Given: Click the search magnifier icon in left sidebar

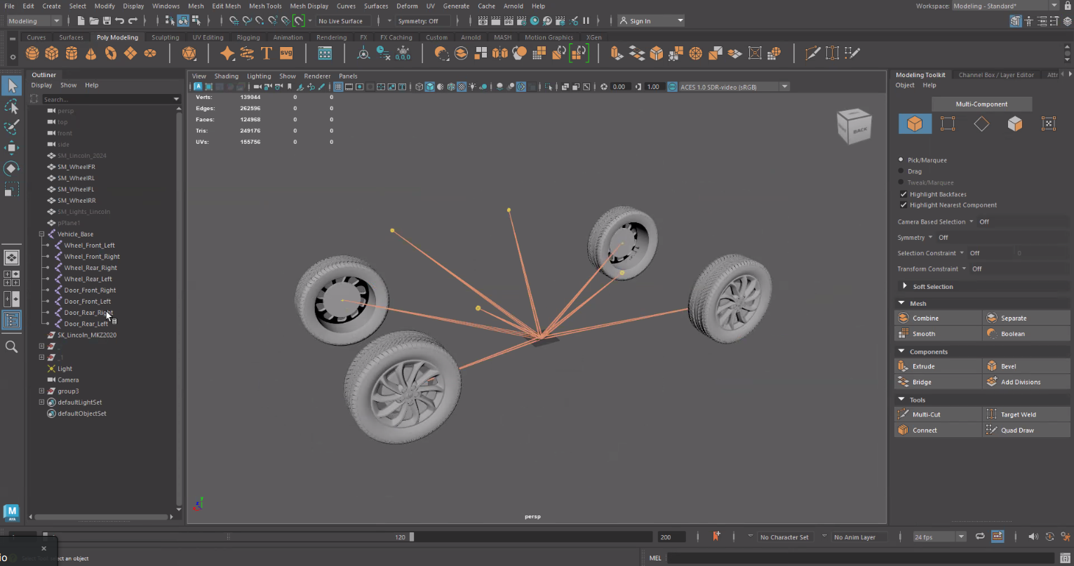Looking at the screenshot, I should click(x=12, y=346).
